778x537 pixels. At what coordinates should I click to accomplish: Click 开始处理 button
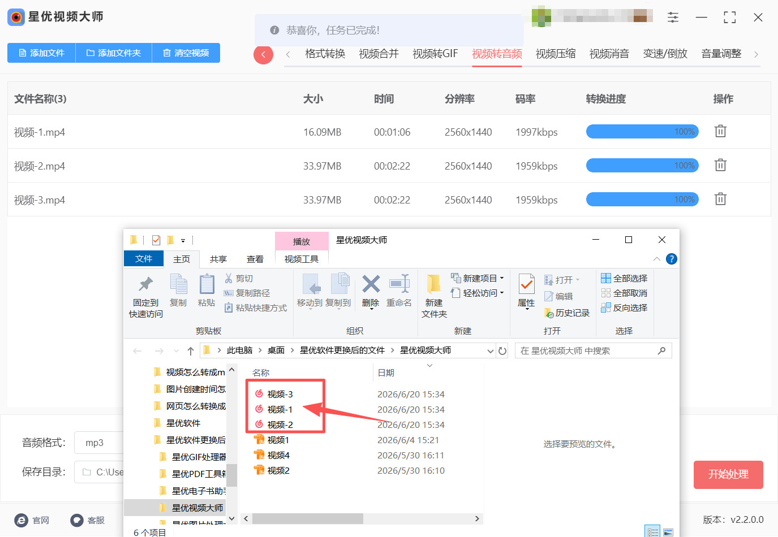pos(728,475)
